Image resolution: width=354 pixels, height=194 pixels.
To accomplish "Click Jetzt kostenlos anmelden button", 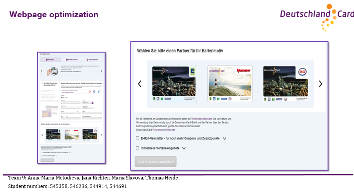I will coord(155,162).
